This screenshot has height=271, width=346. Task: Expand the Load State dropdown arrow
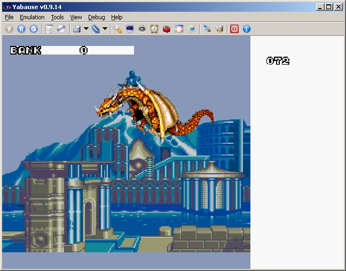pos(105,29)
